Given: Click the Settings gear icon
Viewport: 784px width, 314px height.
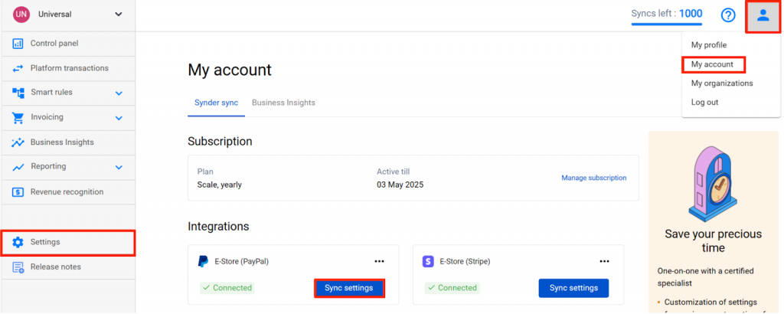Looking at the screenshot, I should (x=18, y=242).
